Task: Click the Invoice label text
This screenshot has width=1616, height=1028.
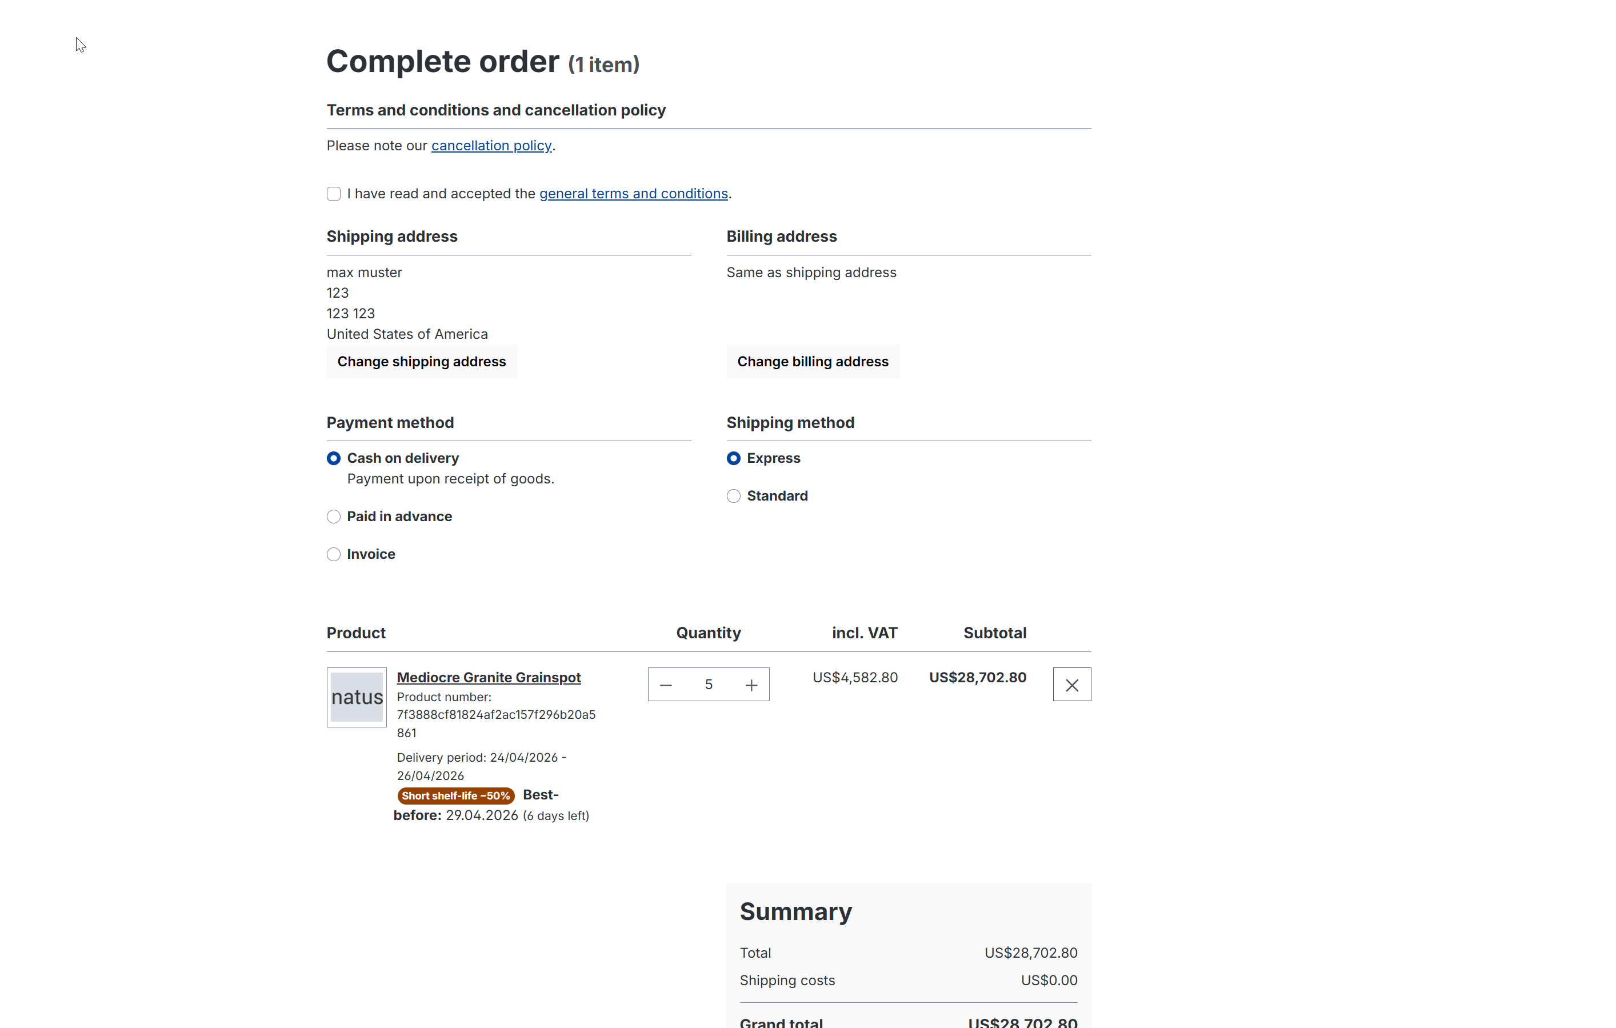Action: [x=371, y=554]
